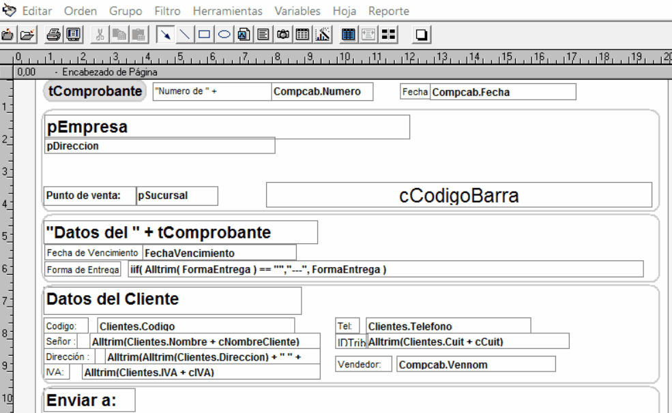Open the Herramientas menu

point(227,11)
